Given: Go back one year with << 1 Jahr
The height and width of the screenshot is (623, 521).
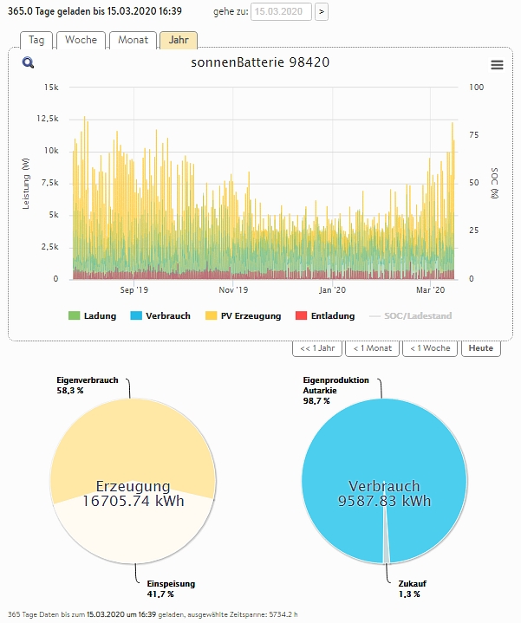Looking at the screenshot, I should point(316,348).
